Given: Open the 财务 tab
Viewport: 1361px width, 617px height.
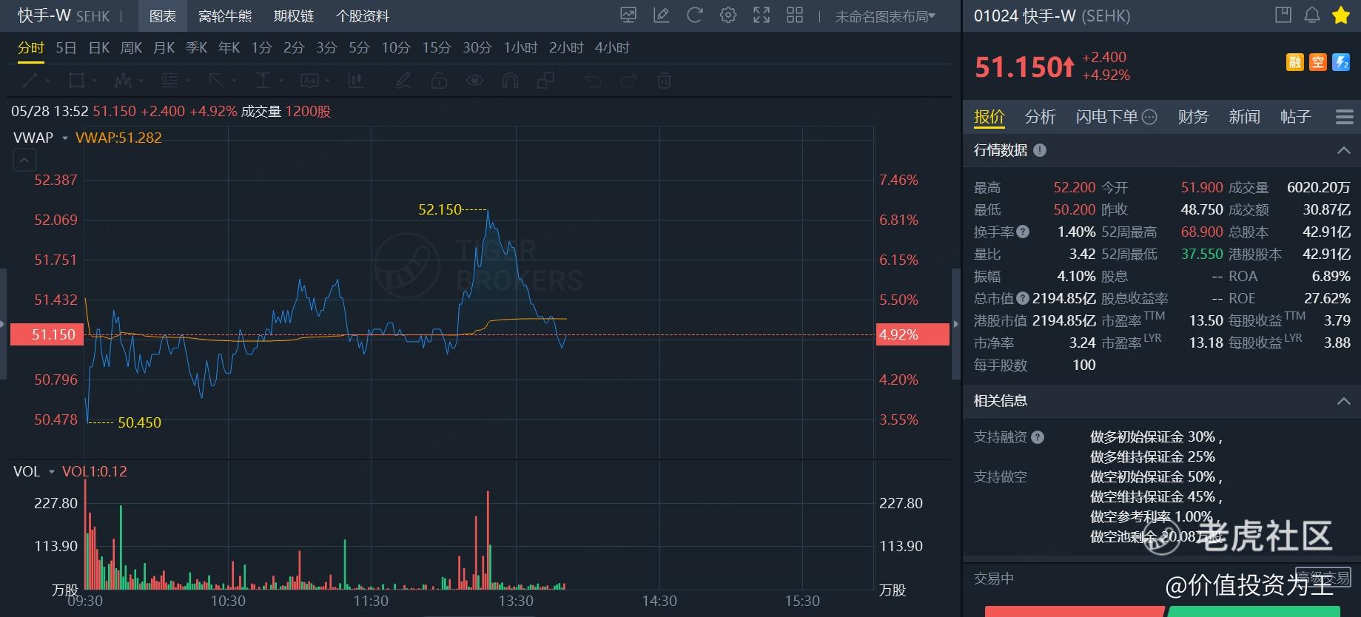Looking at the screenshot, I should pyautogui.click(x=1193, y=117).
